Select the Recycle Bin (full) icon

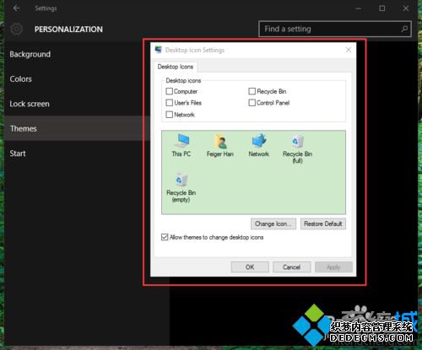tap(297, 149)
